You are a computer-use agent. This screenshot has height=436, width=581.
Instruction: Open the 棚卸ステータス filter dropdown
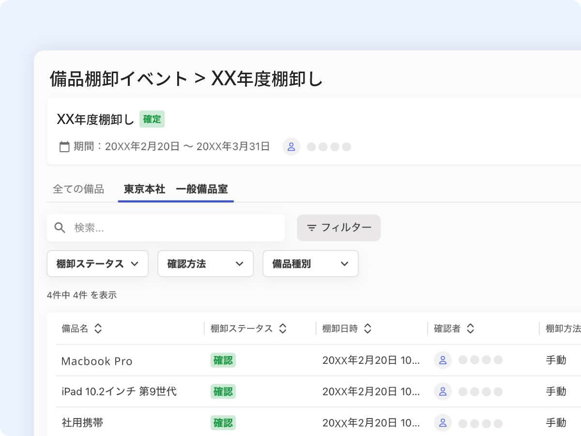pyautogui.click(x=97, y=264)
